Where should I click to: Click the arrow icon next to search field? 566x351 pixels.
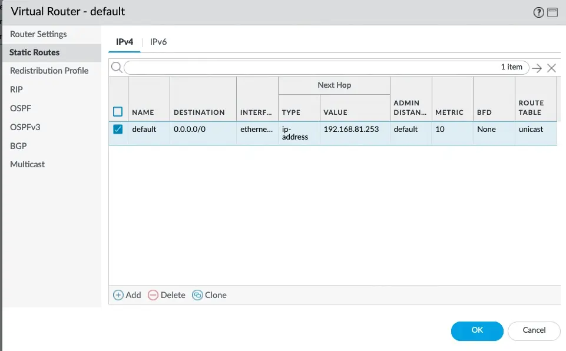(x=537, y=68)
